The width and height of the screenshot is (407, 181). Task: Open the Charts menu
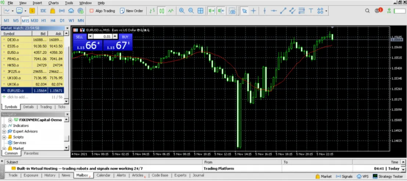click(54, 3)
